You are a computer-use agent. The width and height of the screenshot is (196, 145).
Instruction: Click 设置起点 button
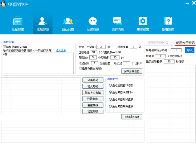[93, 99]
